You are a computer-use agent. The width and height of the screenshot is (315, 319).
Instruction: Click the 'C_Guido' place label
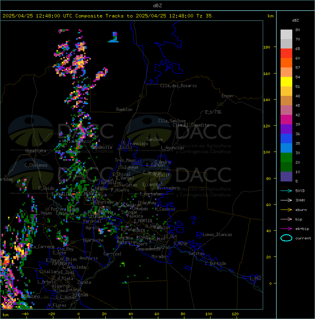(46, 188)
